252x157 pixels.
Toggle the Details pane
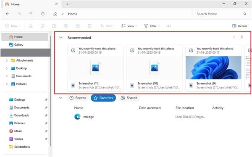coord(239,26)
